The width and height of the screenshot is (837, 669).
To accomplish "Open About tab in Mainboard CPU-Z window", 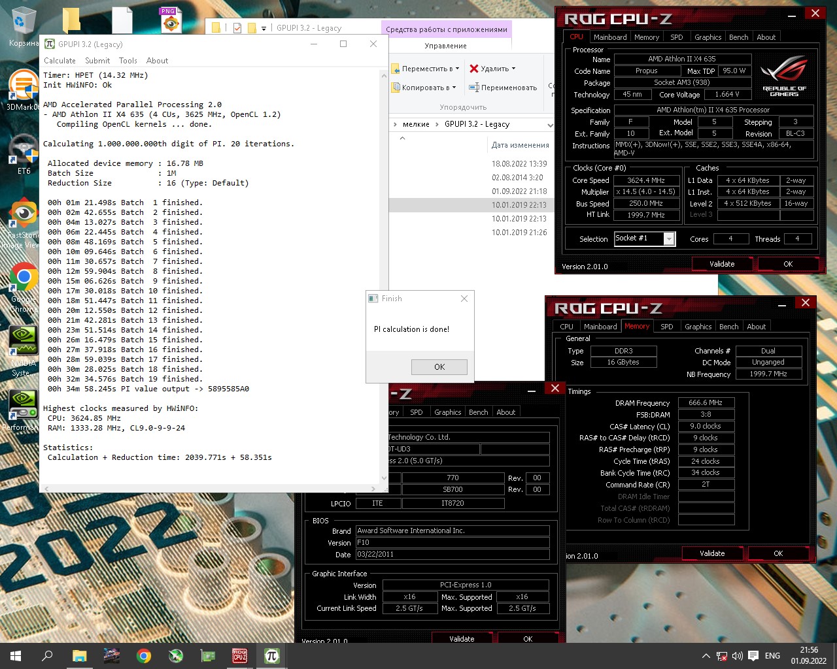I will click(x=505, y=412).
